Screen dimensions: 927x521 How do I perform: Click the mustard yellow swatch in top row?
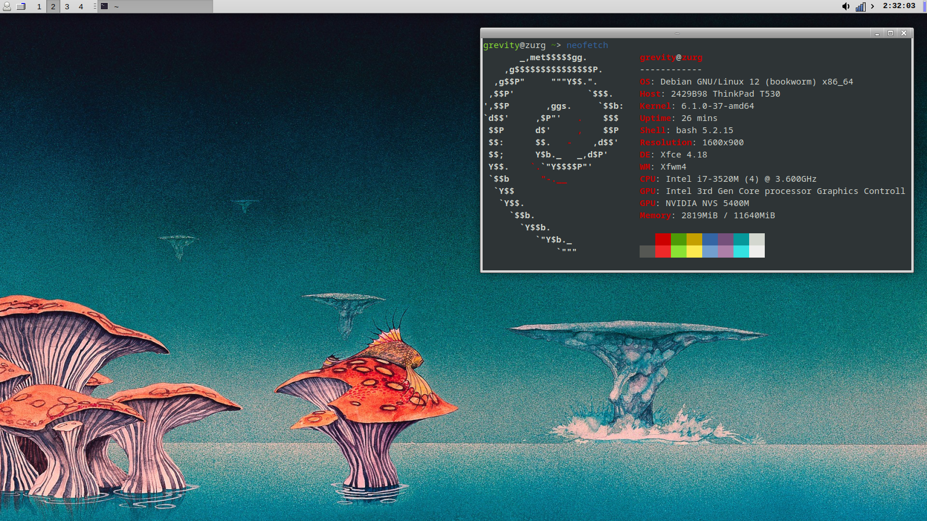[x=694, y=240]
